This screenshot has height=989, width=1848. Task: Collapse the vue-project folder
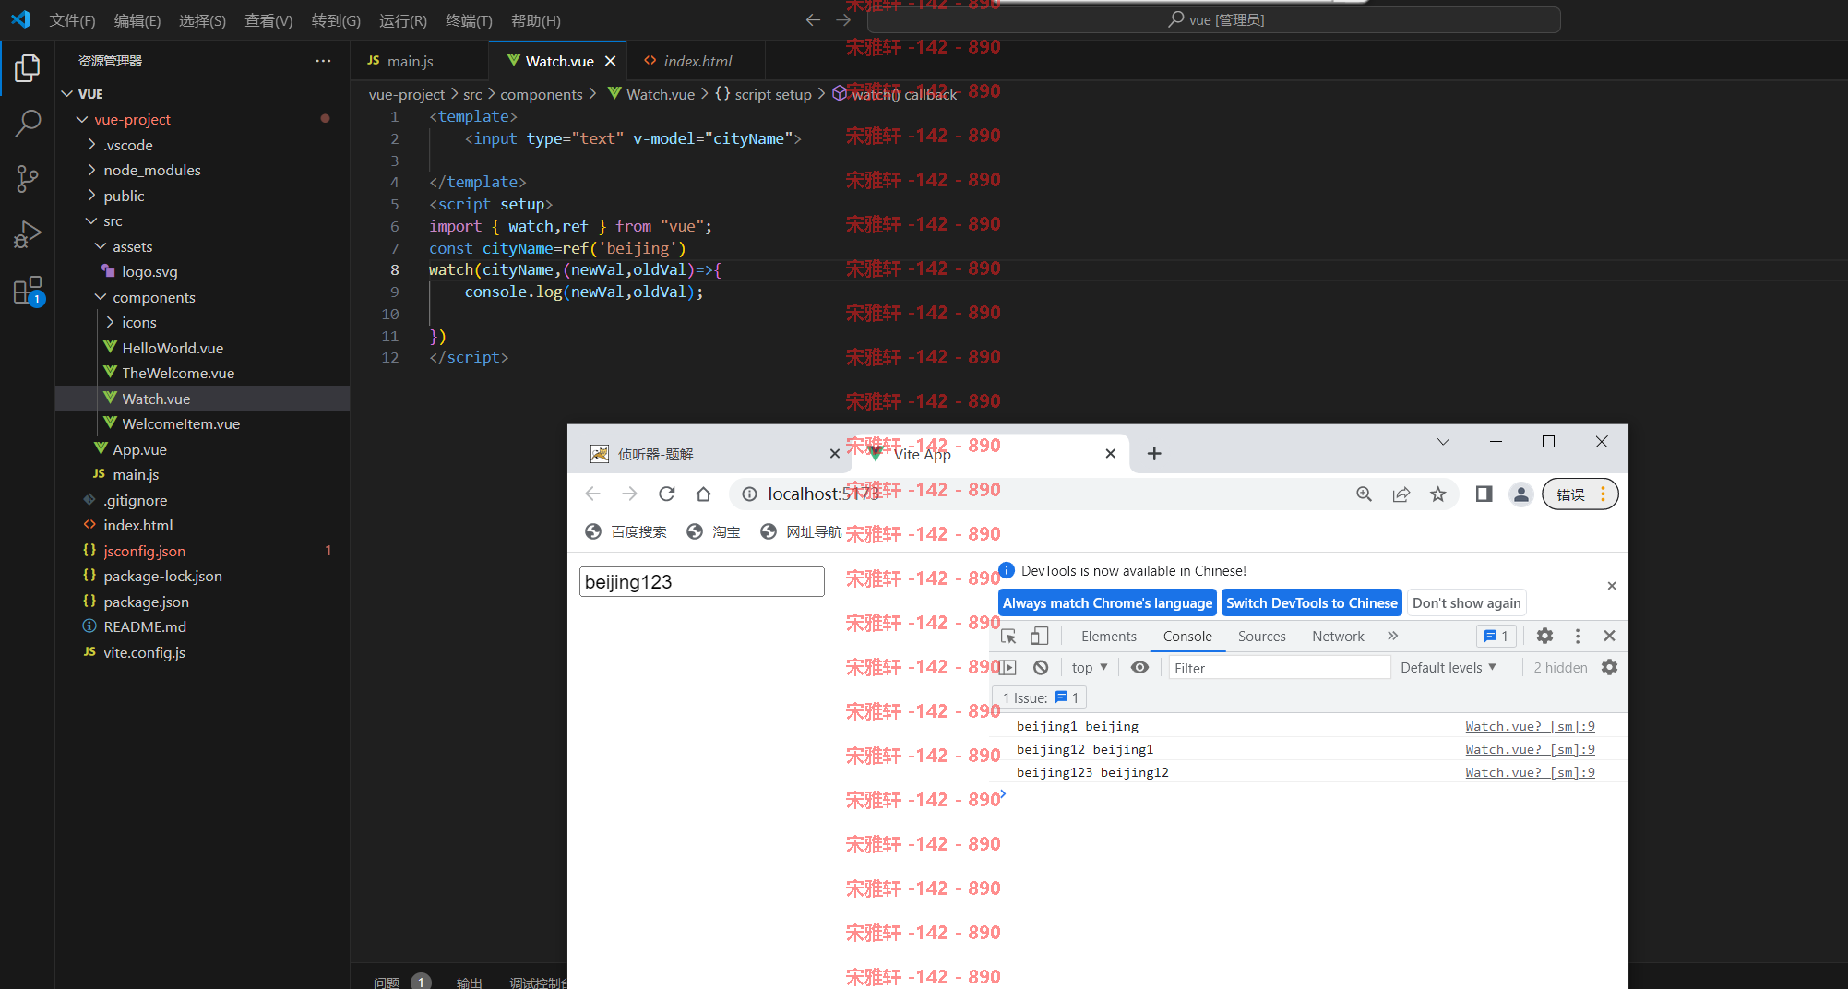pyautogui.click(x=82, y=119)
